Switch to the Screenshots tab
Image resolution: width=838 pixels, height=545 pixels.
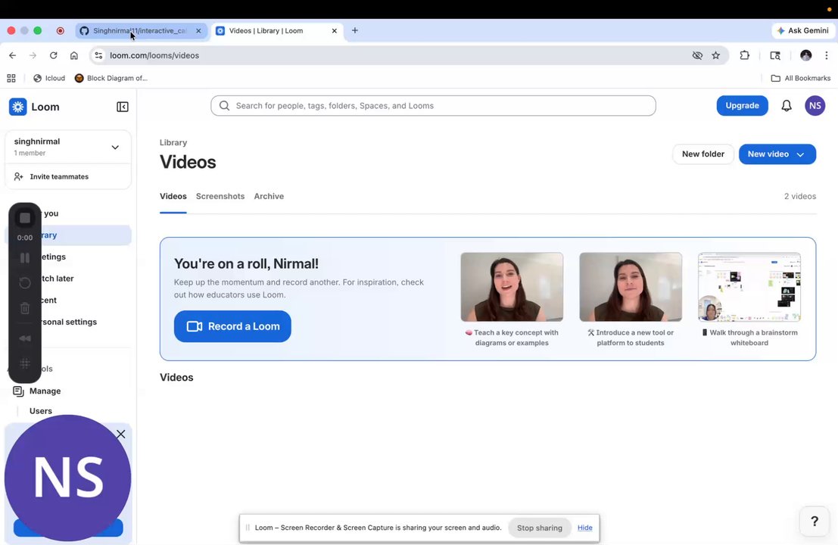pos(220,196)
